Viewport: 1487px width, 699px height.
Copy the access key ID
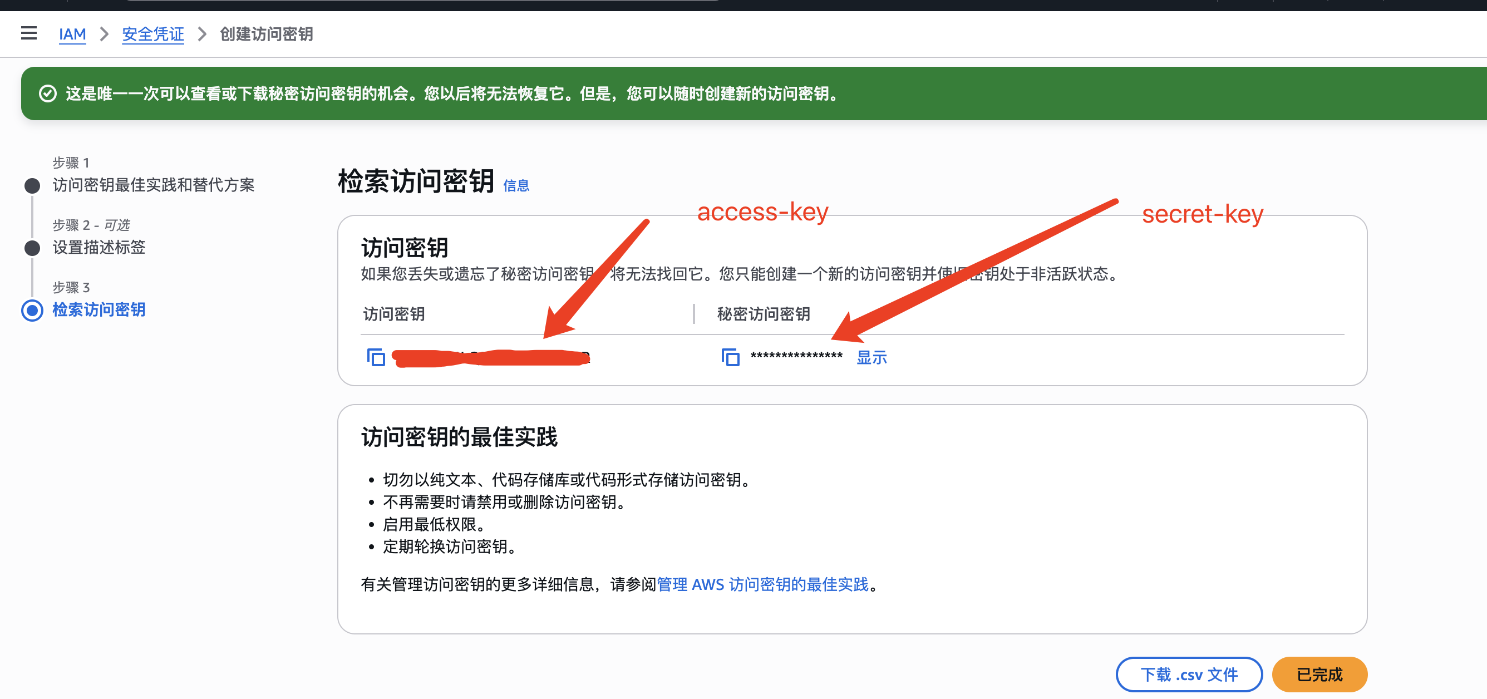(376, 357)
